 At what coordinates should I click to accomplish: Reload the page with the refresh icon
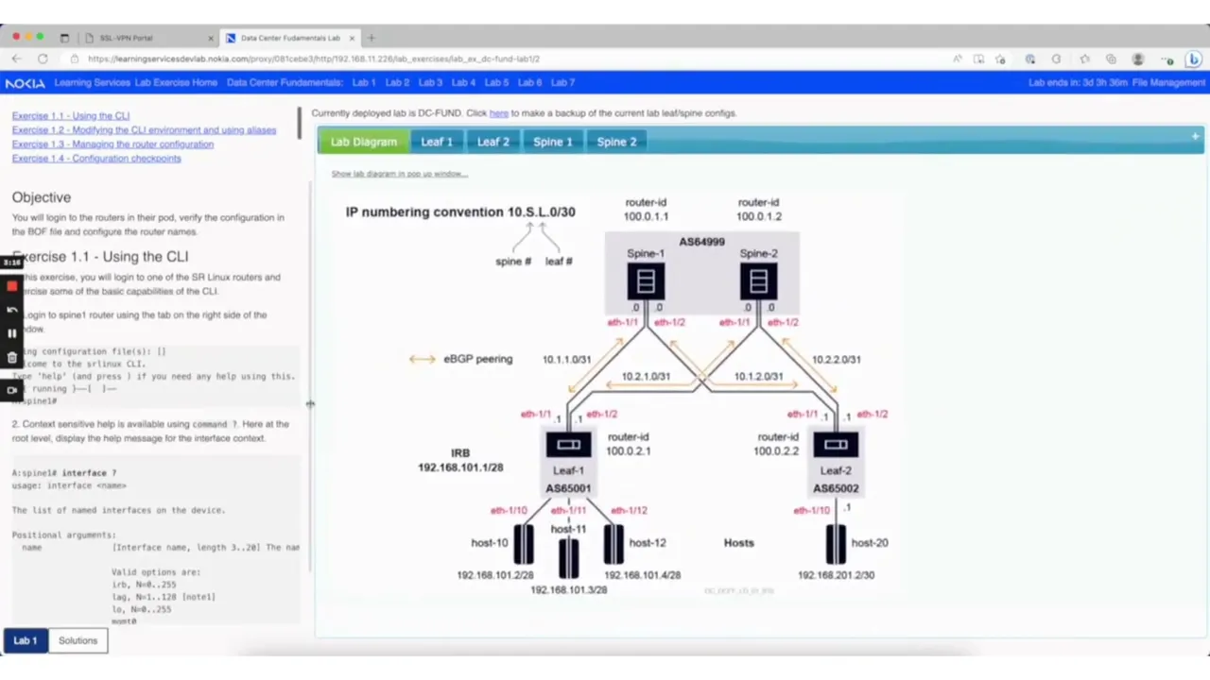click(x=43, y=59)
